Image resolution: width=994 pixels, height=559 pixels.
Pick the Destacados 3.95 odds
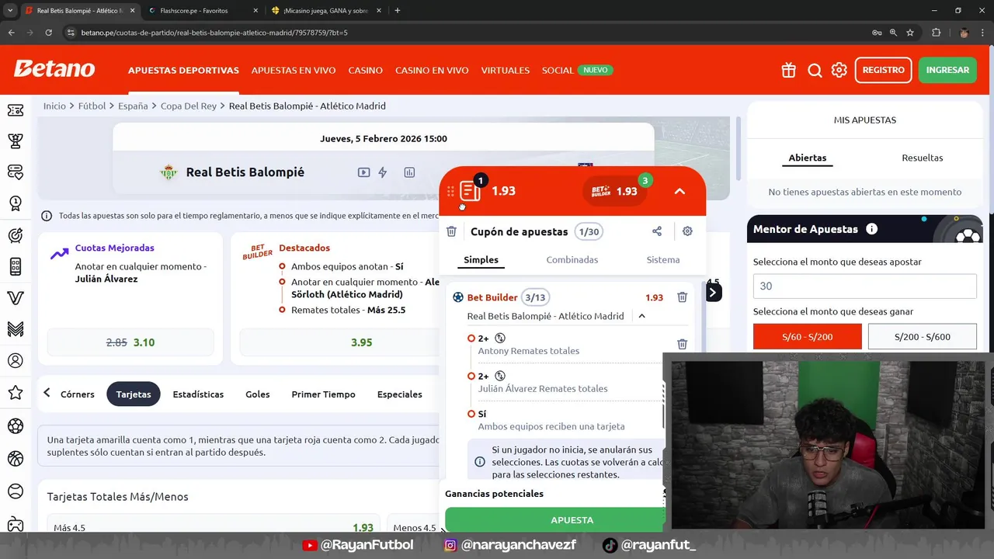pos(361,342)
